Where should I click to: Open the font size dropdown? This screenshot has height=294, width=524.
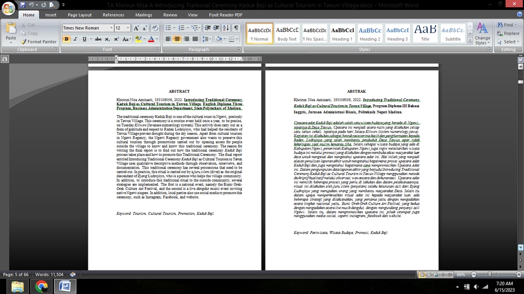click(128, 28)
